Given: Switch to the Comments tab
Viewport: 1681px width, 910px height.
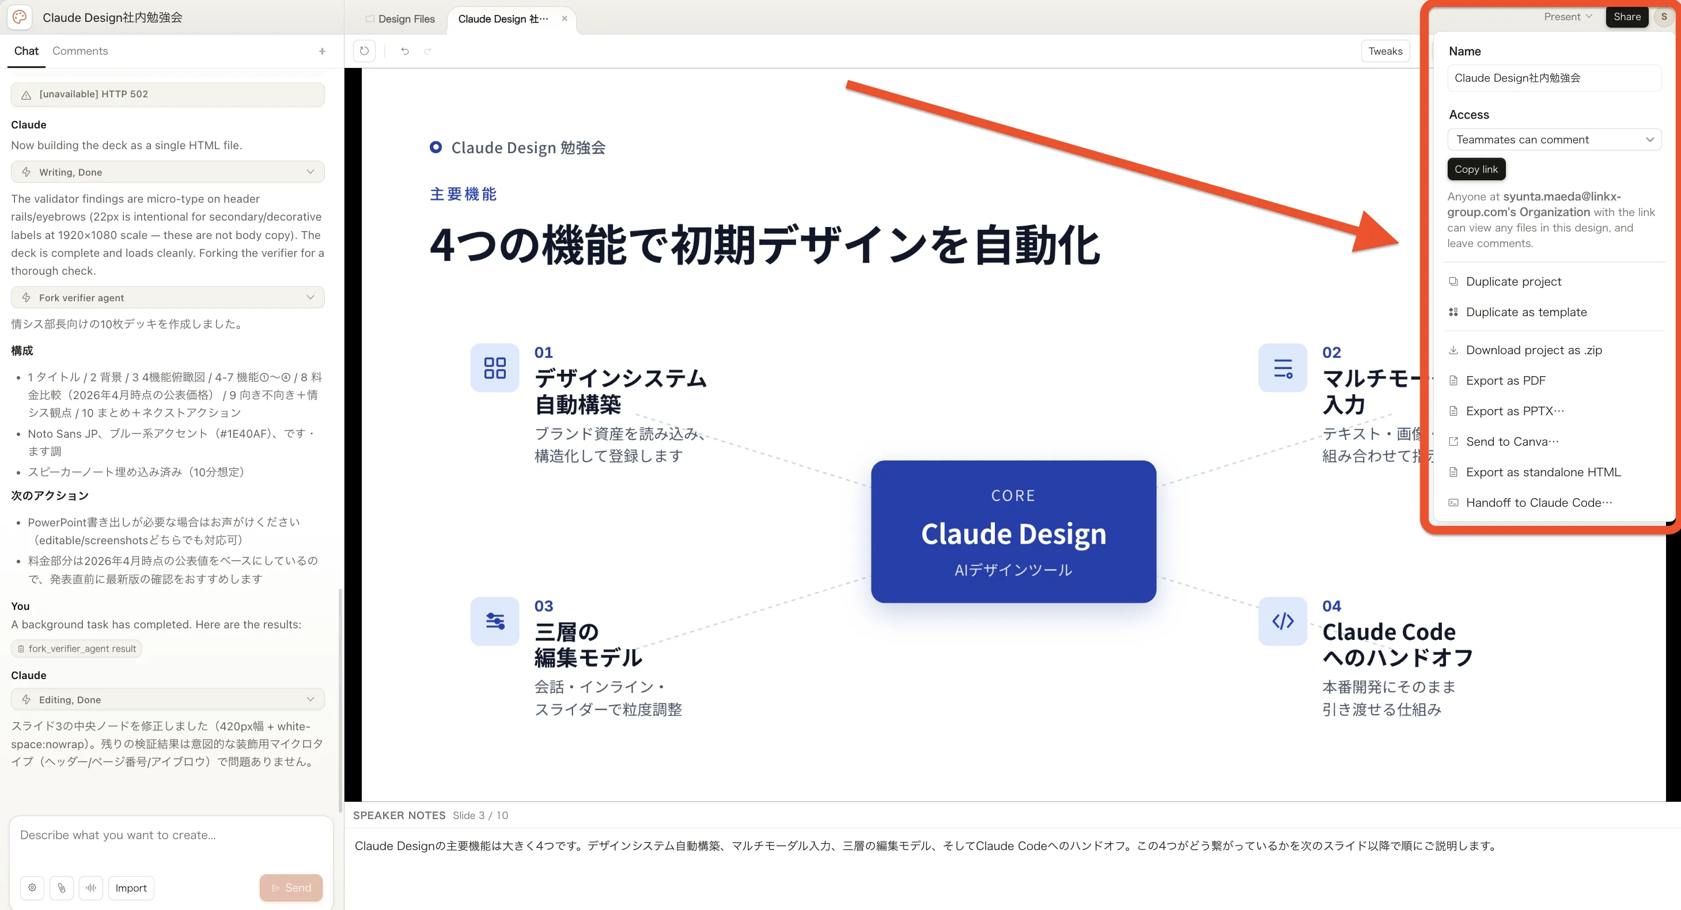Looking at the screenshot, I should pyautogui.click(x=79, y=51).
